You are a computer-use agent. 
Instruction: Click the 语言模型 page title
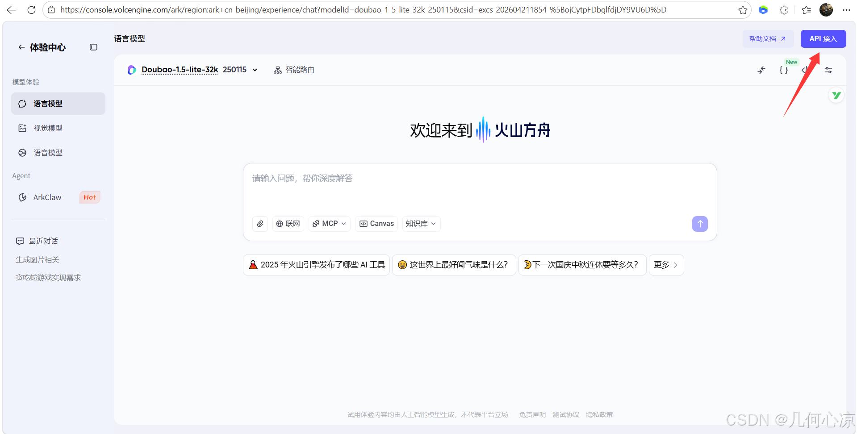pyautogui.click(x=130, y=39)
